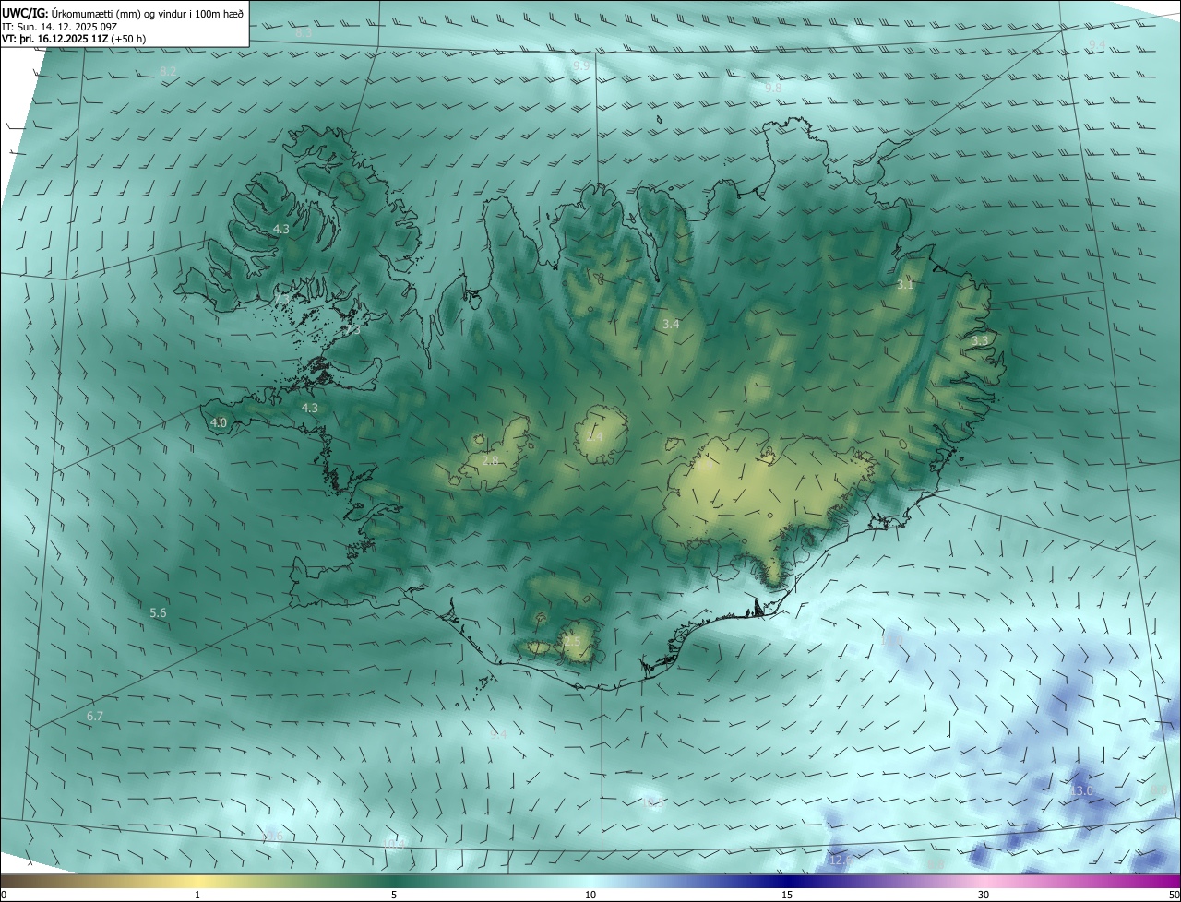Click the 9.4 value in the northeast corner
Screen dimensions: 1181x902
tap(1096, 44)
